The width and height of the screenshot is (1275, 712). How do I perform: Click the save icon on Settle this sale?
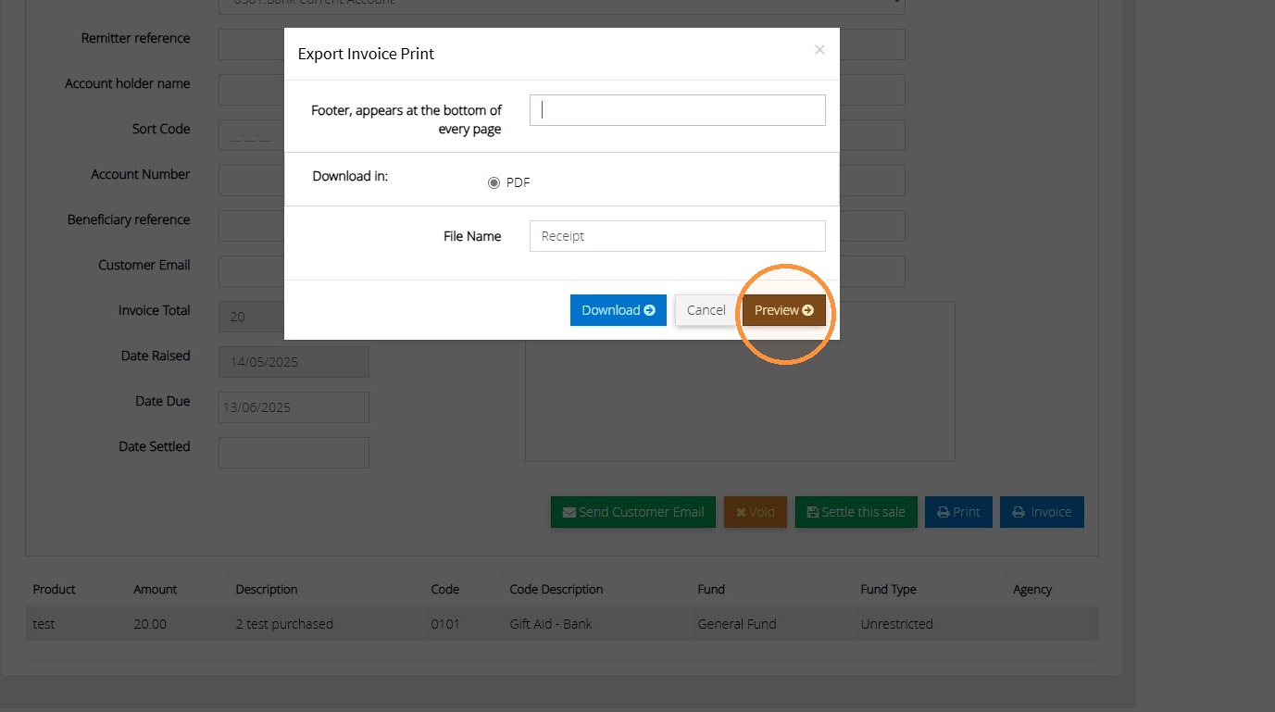pos(813,512)
